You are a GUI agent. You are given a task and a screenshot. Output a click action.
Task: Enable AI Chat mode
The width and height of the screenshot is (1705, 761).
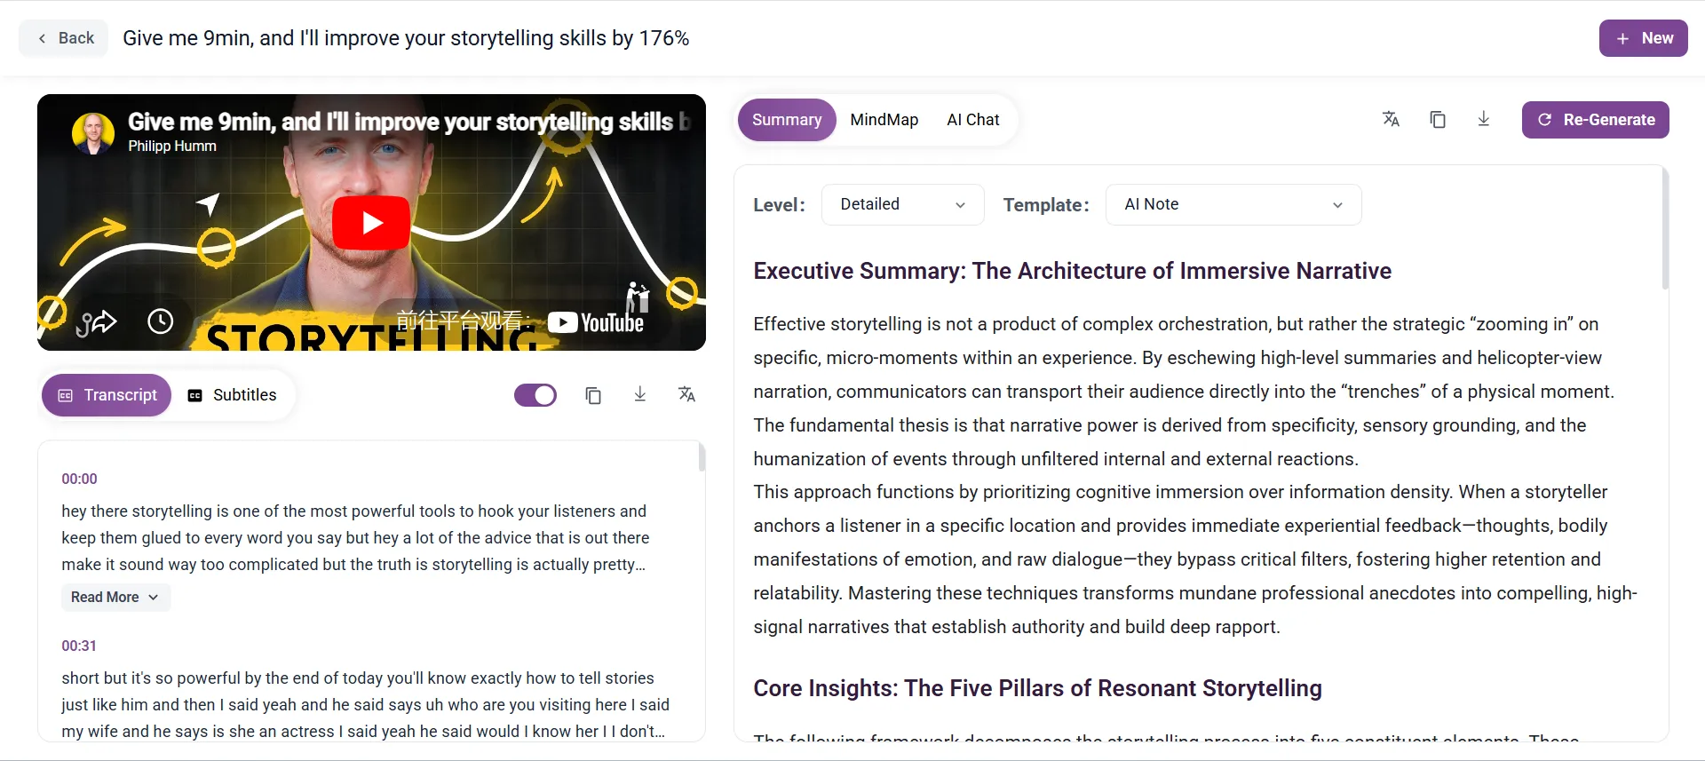click(x=973, y=119)
